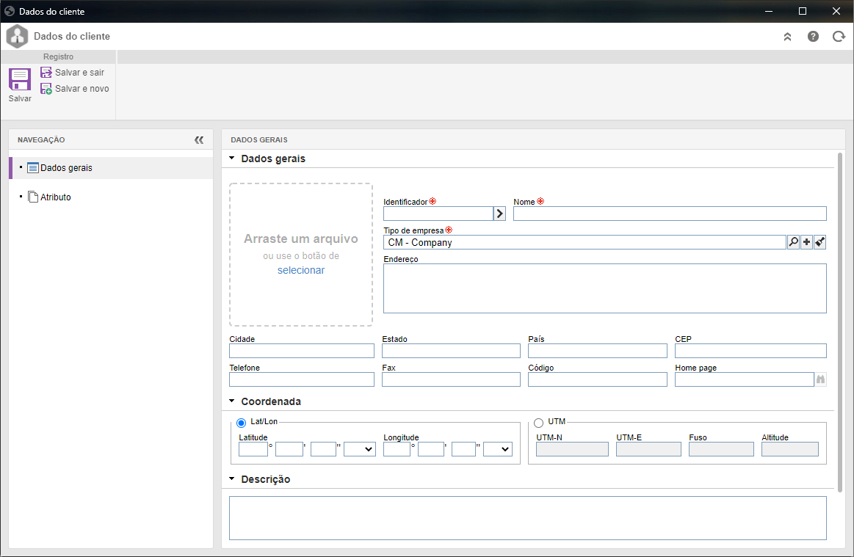
Task: Clear company type with eraser icon
Action: 820,242
